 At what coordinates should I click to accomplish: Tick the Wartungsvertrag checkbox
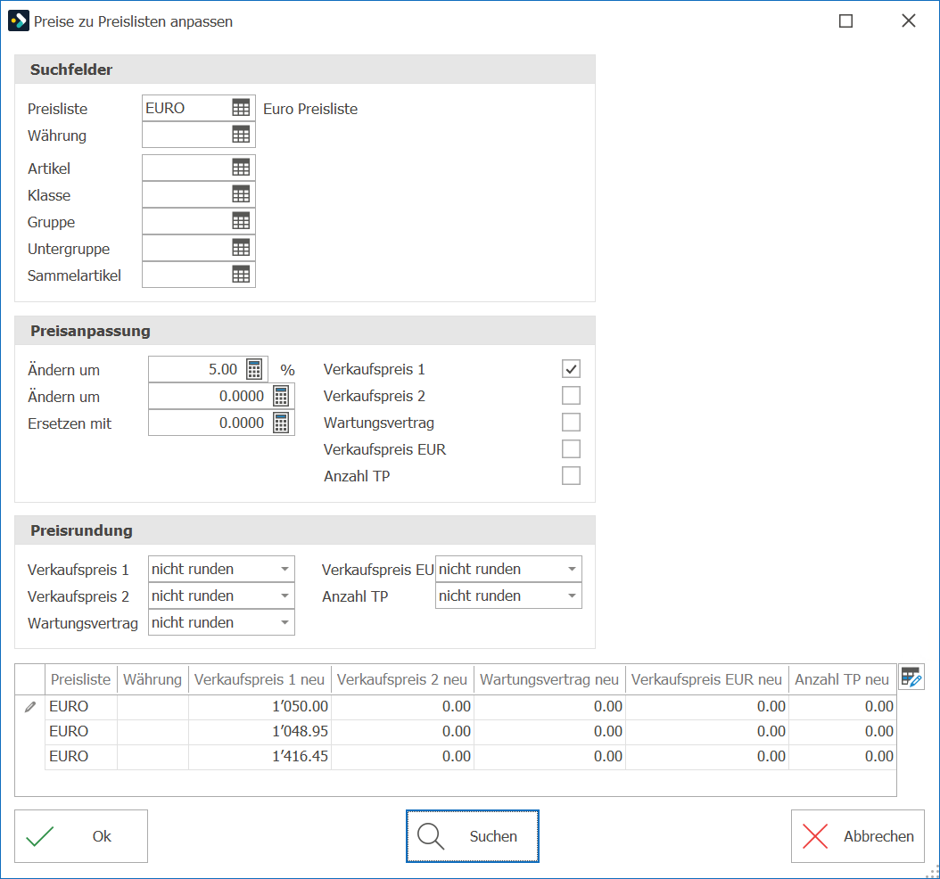pyautogui.click(x=571, y=423)
